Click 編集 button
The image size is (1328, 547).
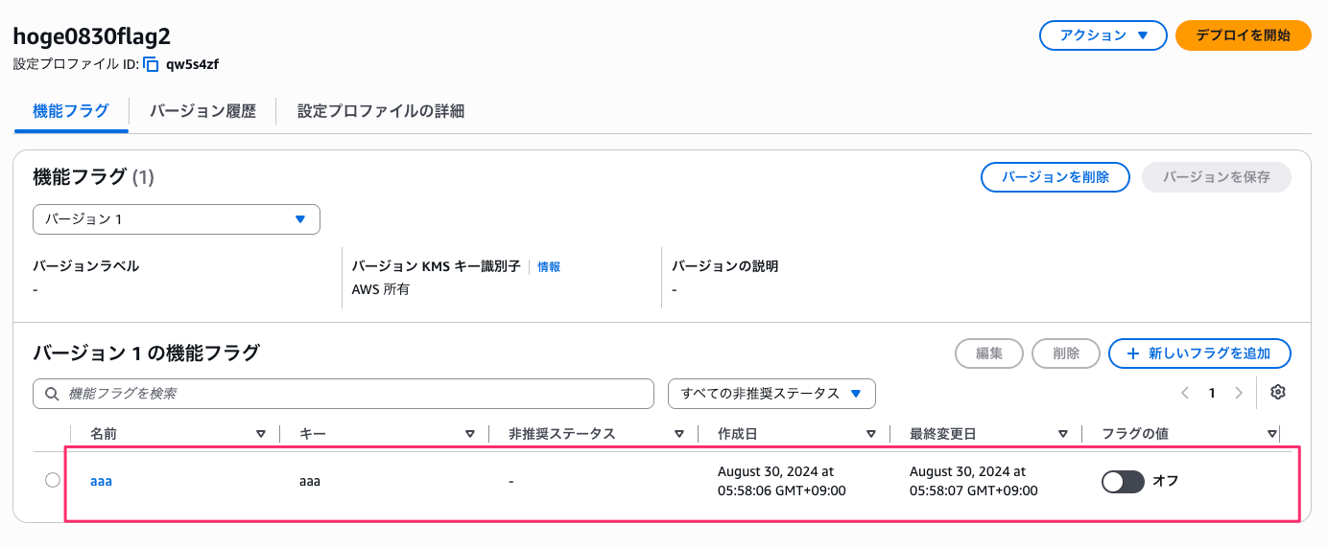tap(989, 353)
